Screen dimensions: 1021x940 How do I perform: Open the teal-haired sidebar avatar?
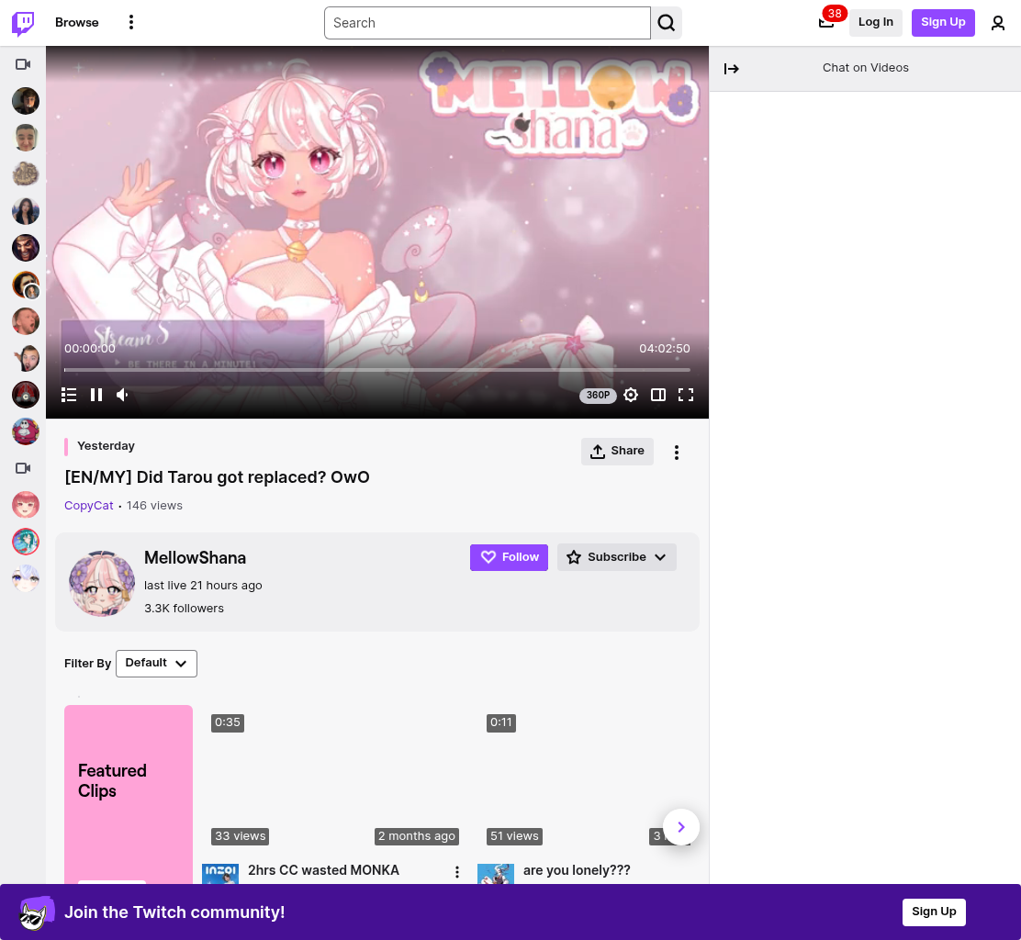click(x=26, y=542)
